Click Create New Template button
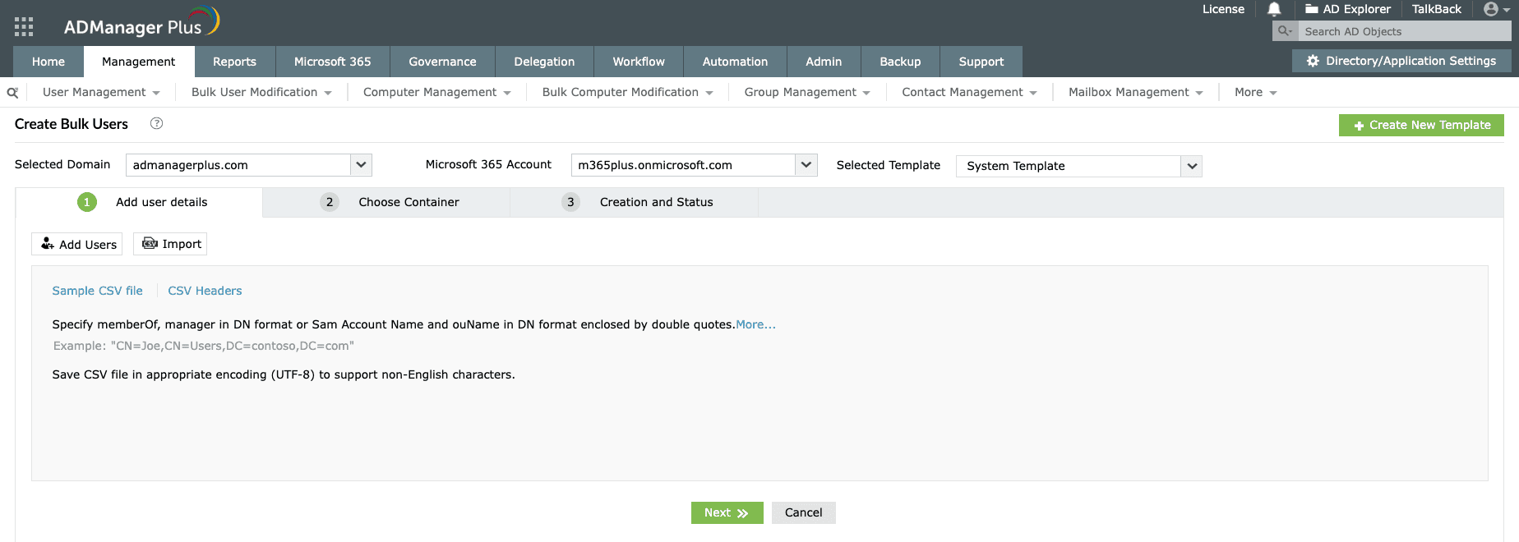The image size is (1519, 542). [1421, 125]
